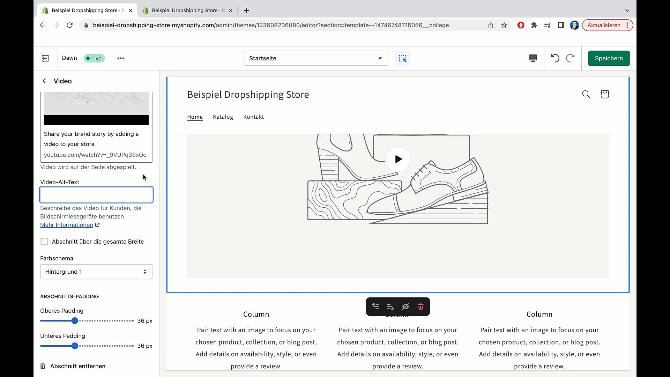Enable Abschnitt über die gesamte Breite checkbox
The width and height of the screenshot is (670, 377).
tap(44, 242)
